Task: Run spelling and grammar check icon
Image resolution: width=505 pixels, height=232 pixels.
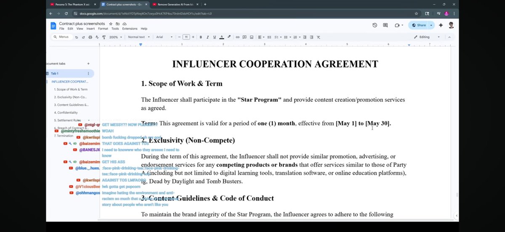Action: point(96,37)
